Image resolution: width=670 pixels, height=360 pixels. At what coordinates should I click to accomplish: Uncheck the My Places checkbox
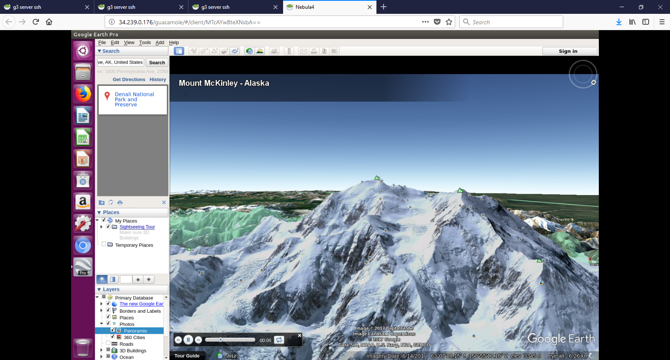(104, 220)
